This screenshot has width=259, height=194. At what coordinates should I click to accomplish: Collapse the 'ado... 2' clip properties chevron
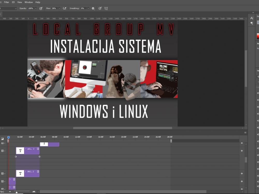(26, 149)
